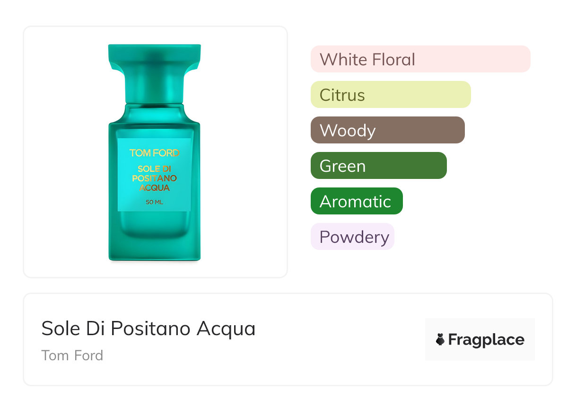Click the Fragplace wordmark text
The image size is (576, 409).
486,339
